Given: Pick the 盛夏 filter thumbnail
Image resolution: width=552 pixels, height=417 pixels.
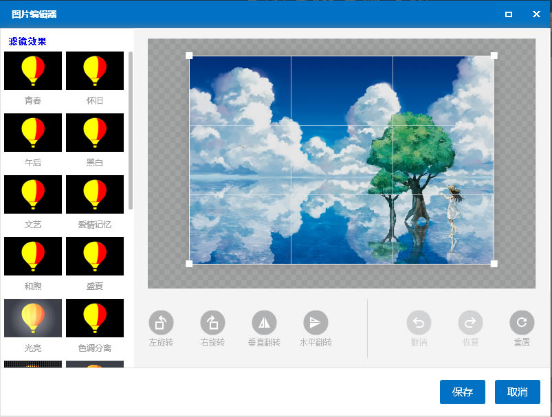Looking at the screenshot, I should 95,256.
